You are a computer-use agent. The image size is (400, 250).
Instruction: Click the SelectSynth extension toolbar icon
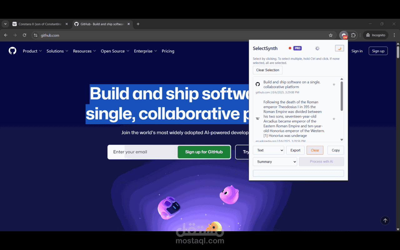point(344,35)
